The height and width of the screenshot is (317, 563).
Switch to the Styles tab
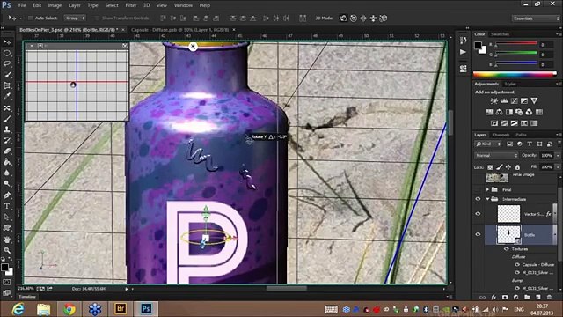click(x=510, y=84)
